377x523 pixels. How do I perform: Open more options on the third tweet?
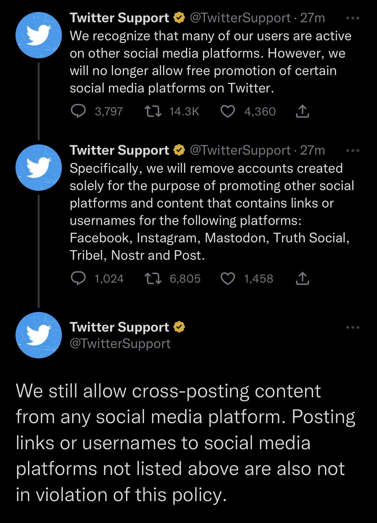353,327
